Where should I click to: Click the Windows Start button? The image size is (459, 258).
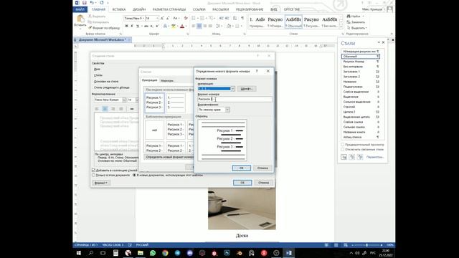point(79,253)
